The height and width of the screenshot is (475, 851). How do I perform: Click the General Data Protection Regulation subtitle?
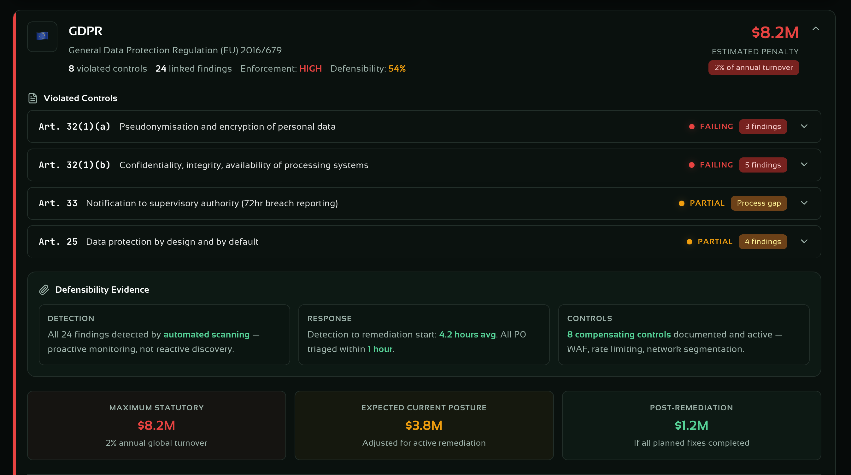[175, 50]
